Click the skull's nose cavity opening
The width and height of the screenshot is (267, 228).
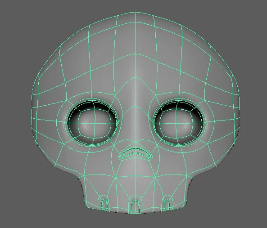[x=136, y=153]
